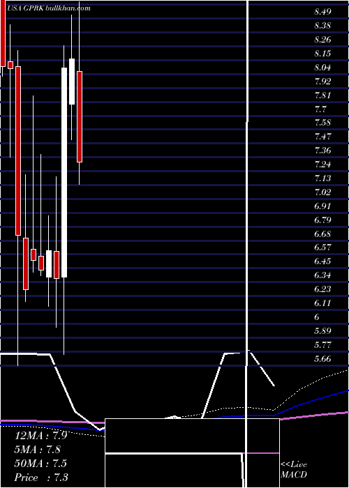This screenshot has height=488, width=349.
Task: Click the 6 price axis label
Action: (317, 317)
